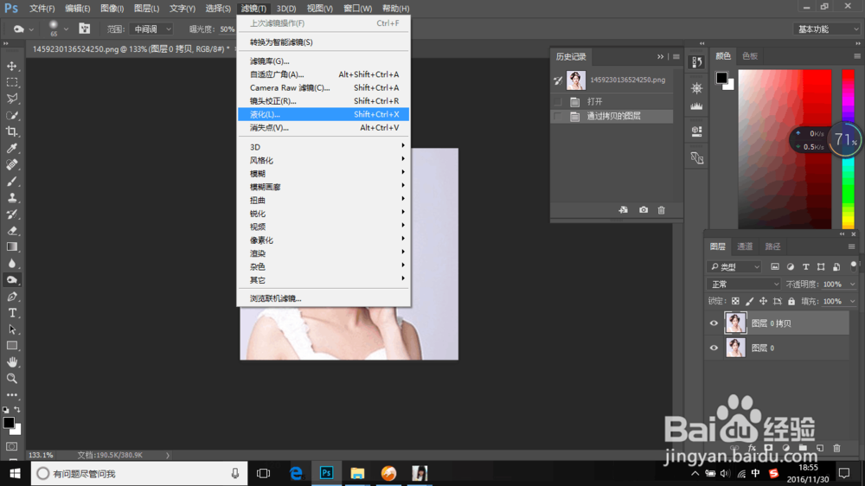Open the 图像(I) menu

(x=112, y=9)
